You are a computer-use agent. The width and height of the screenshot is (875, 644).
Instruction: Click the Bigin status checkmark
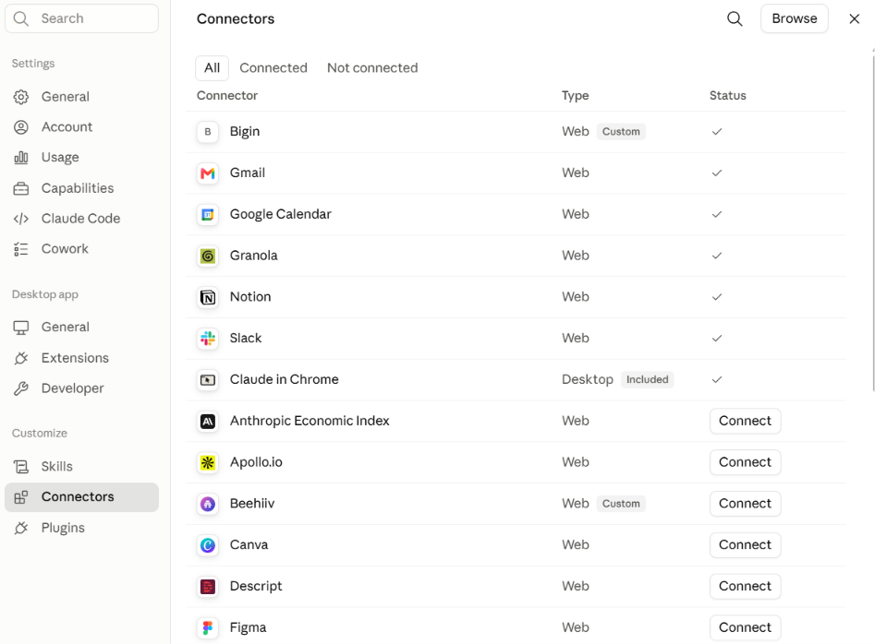click(717, 132)
